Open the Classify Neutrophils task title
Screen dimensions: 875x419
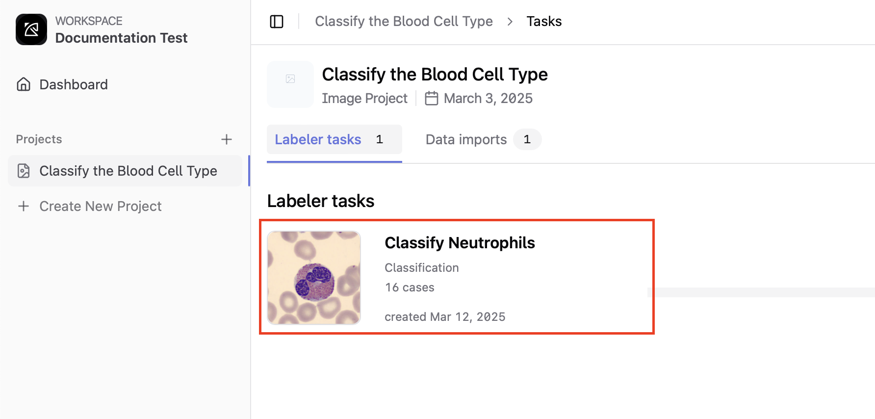460,243
